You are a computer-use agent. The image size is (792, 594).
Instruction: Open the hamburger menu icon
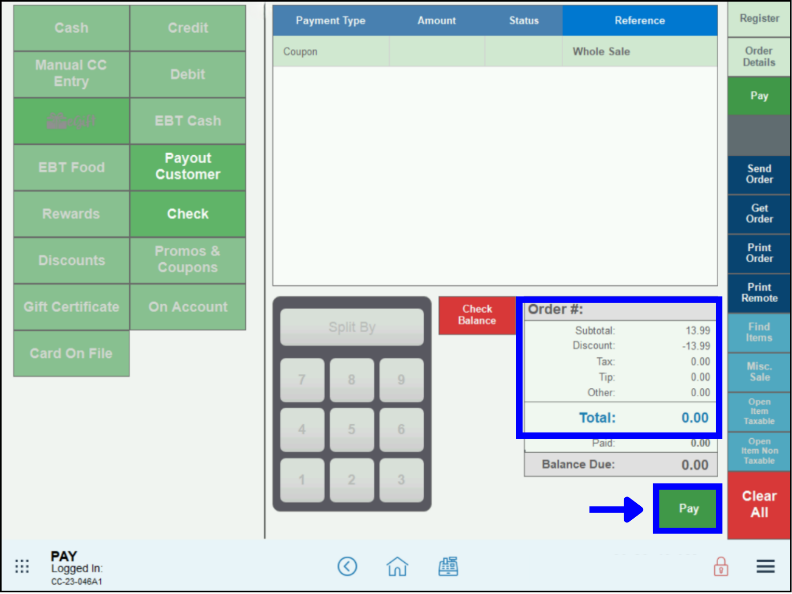(766, 566)
